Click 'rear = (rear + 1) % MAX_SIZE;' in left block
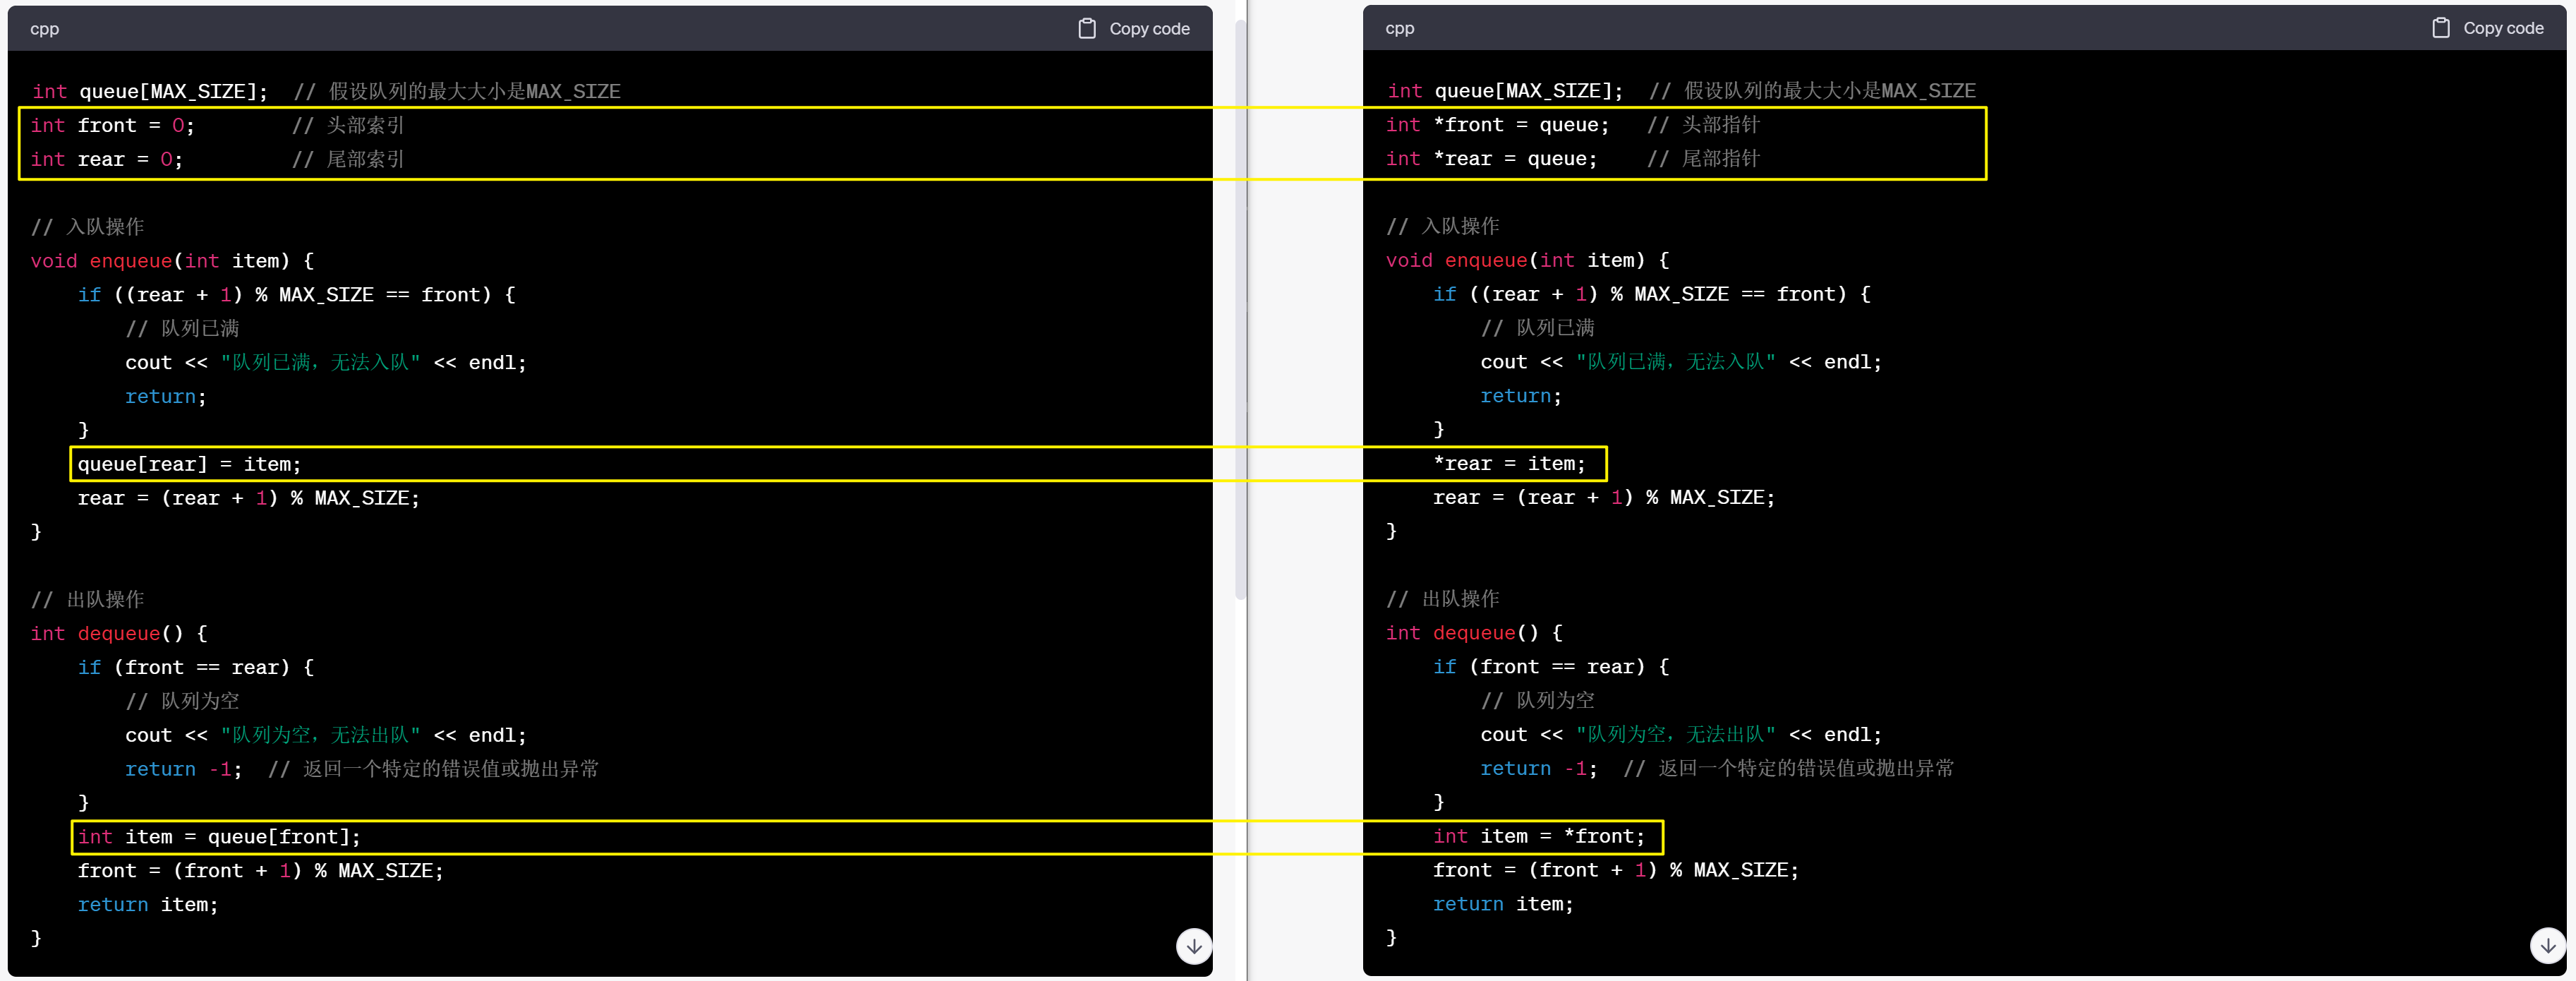 249,498
